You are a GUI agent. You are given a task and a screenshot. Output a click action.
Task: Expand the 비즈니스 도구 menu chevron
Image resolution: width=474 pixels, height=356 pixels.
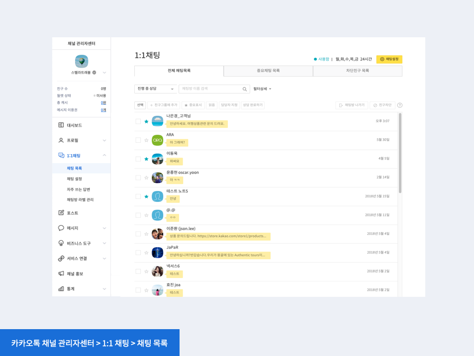point(104,243)
